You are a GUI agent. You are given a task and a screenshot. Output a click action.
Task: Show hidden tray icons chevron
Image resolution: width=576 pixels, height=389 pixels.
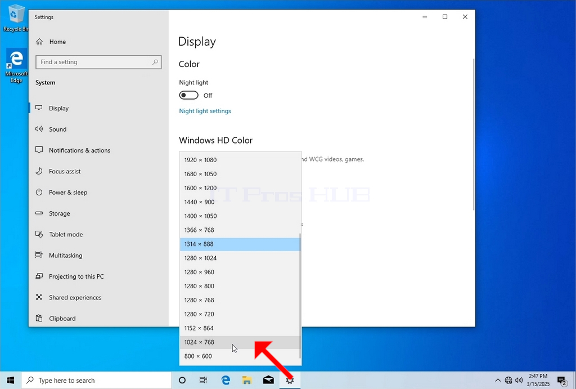pyautogui.click(x=498, y=380)
